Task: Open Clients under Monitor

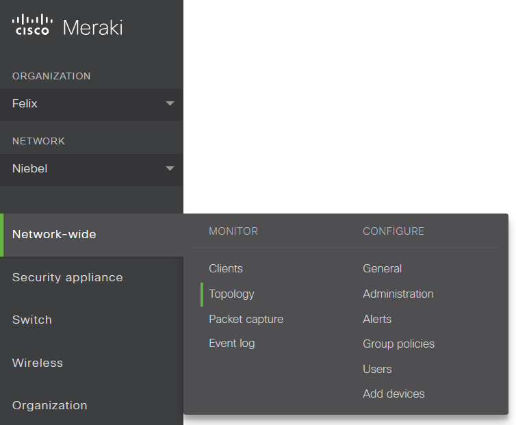Action: click(226, 269)
